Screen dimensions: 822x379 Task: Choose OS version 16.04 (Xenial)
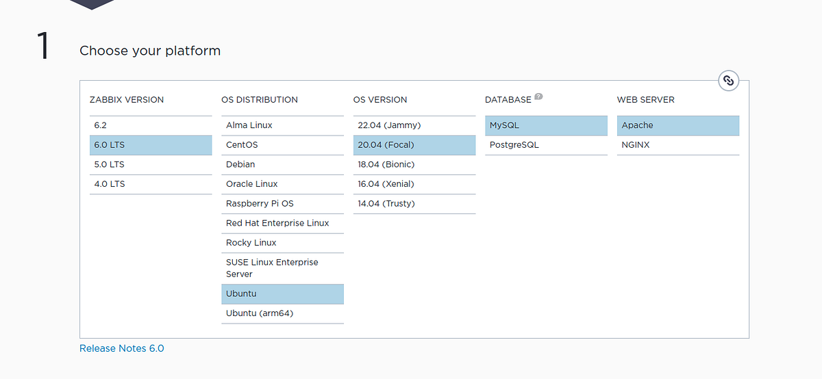point(414,184)
